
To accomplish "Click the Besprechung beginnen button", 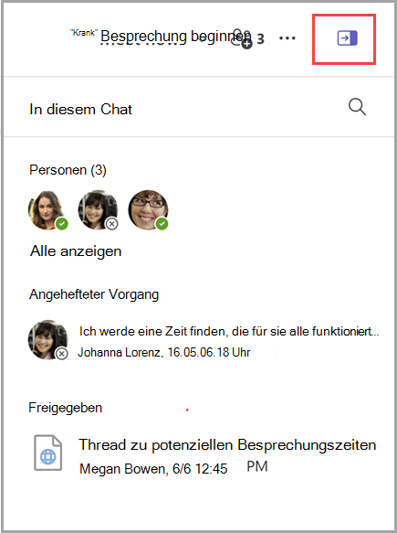I will click(176, 36).
